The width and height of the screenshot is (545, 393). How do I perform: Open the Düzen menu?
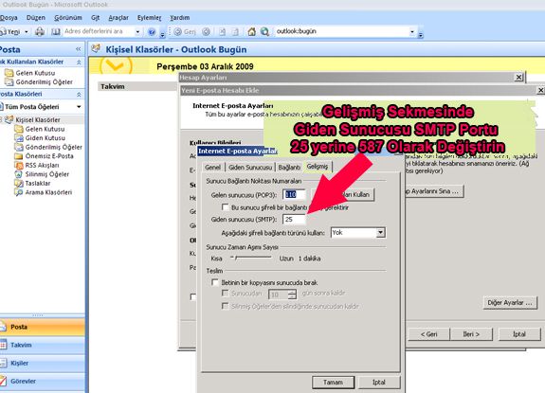coord(36,17)
